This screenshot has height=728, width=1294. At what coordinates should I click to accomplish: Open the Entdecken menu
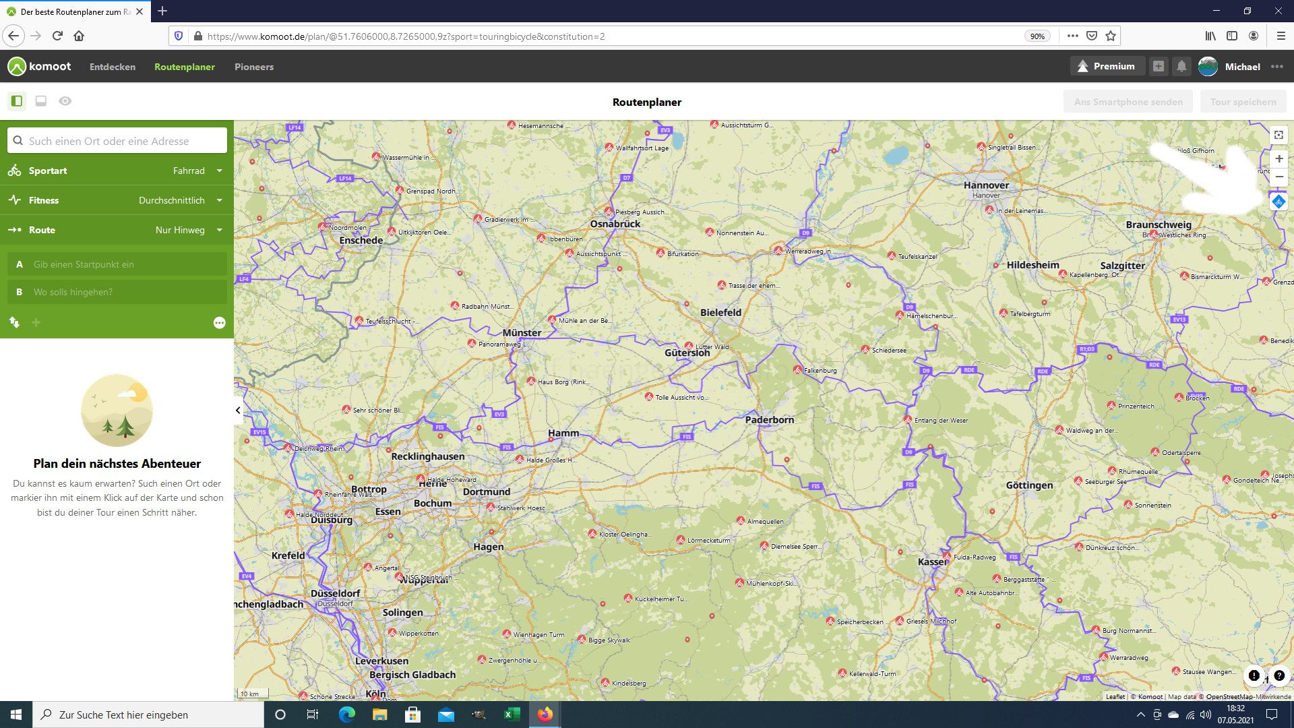click(x=113, y=67)
